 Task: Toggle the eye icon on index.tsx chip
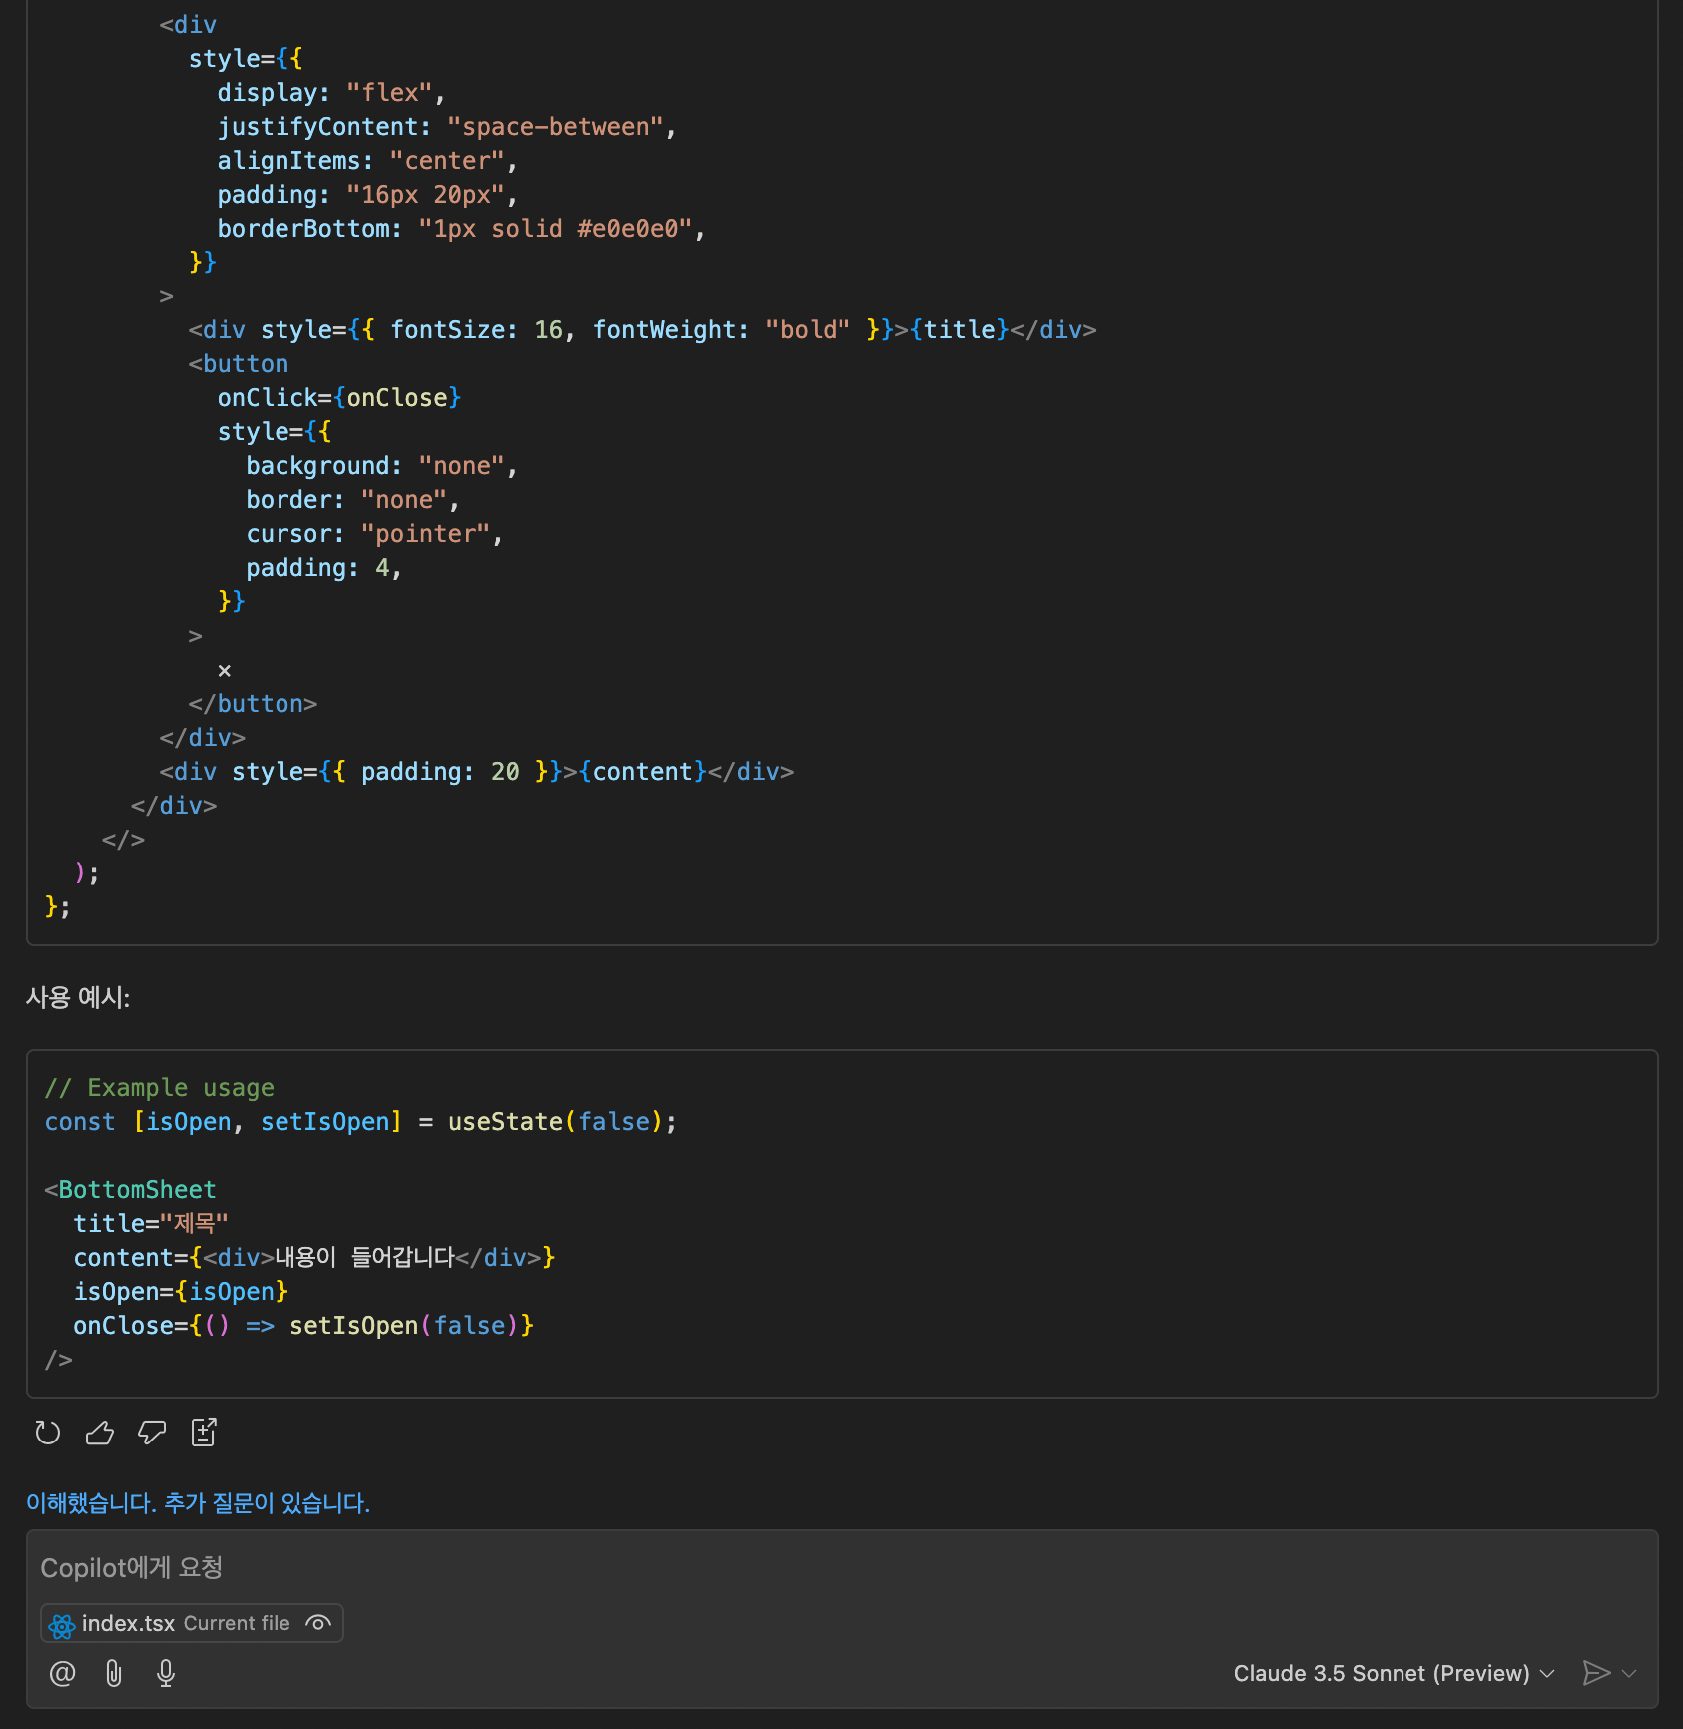318,1623
